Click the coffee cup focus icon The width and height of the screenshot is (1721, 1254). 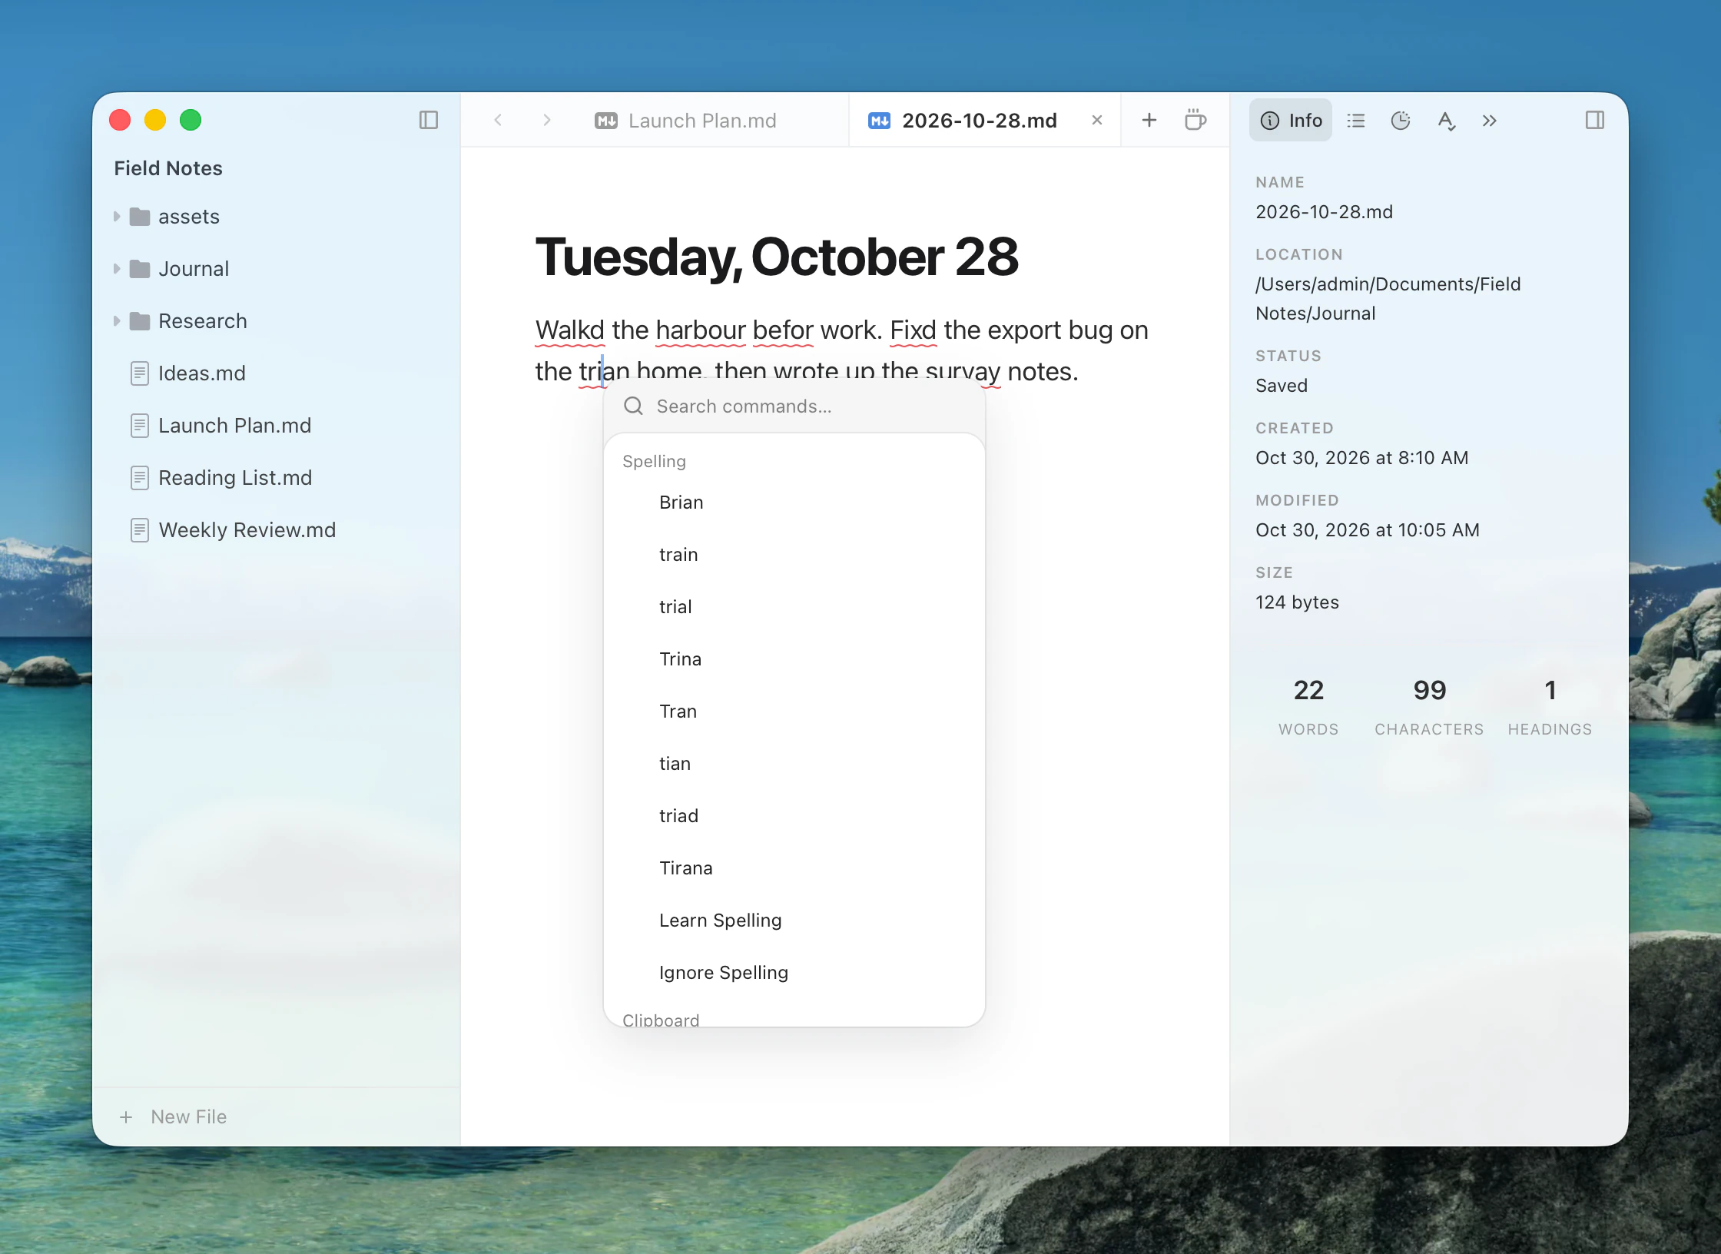tap(1195, 120)
